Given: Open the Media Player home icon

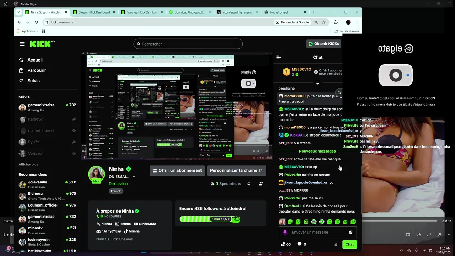Looking at the screenshot, I should pos(6,4).
